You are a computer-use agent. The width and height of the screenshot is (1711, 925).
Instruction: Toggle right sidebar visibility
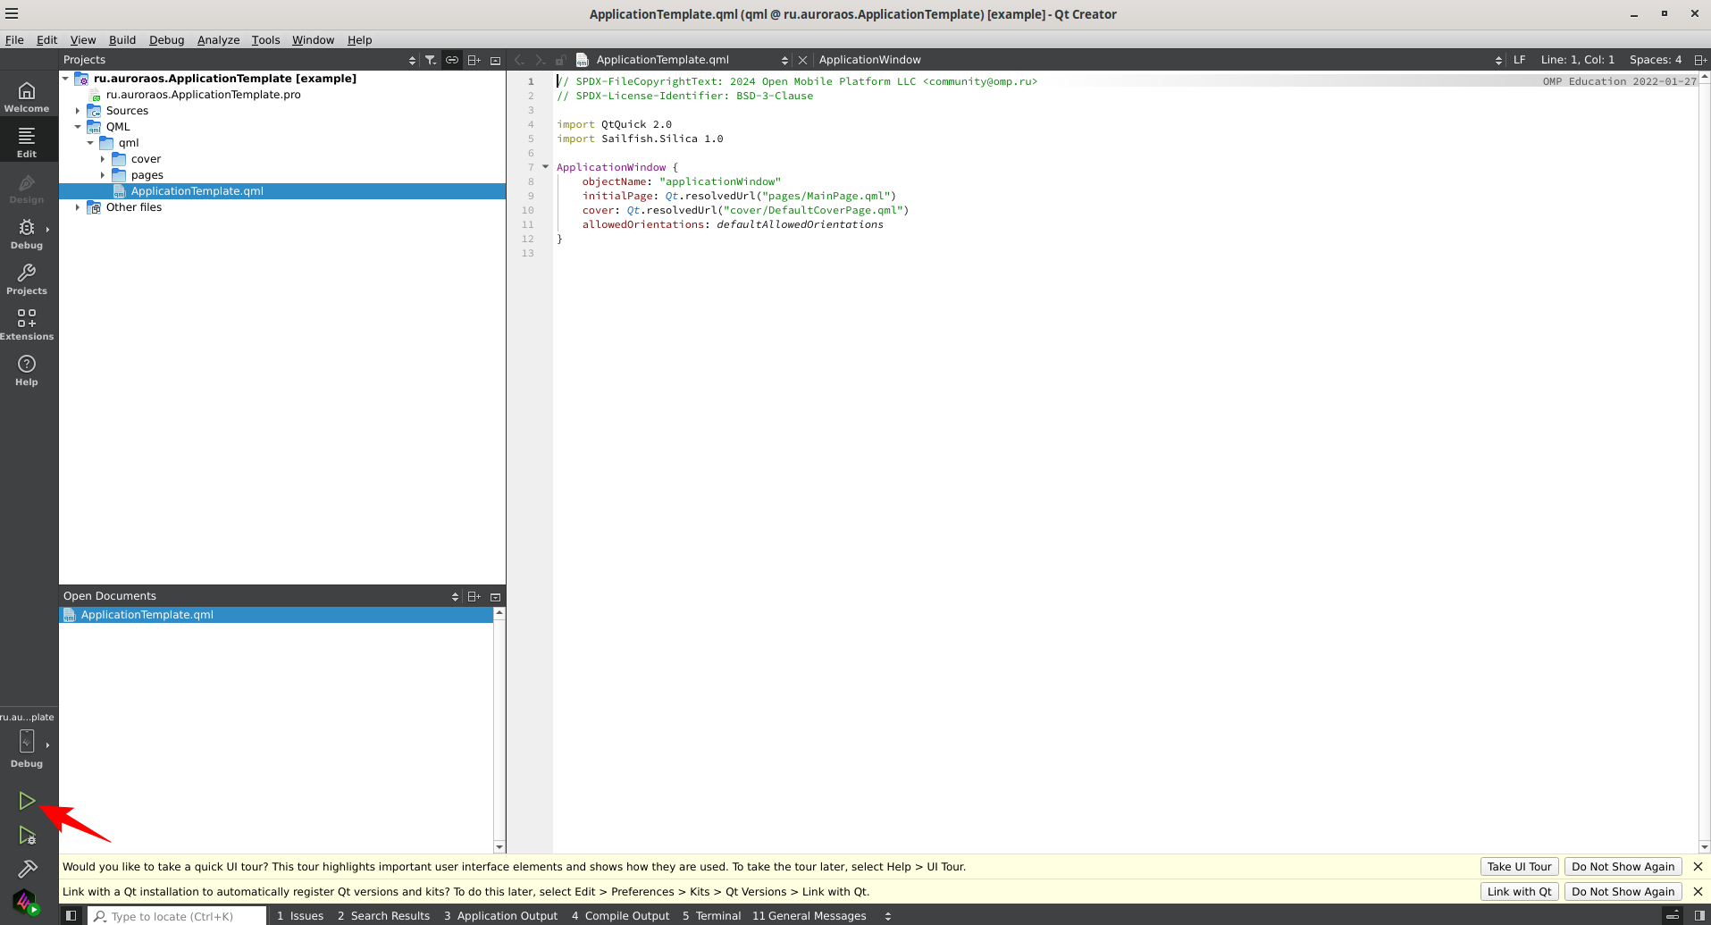click(x=1699, y=915)
